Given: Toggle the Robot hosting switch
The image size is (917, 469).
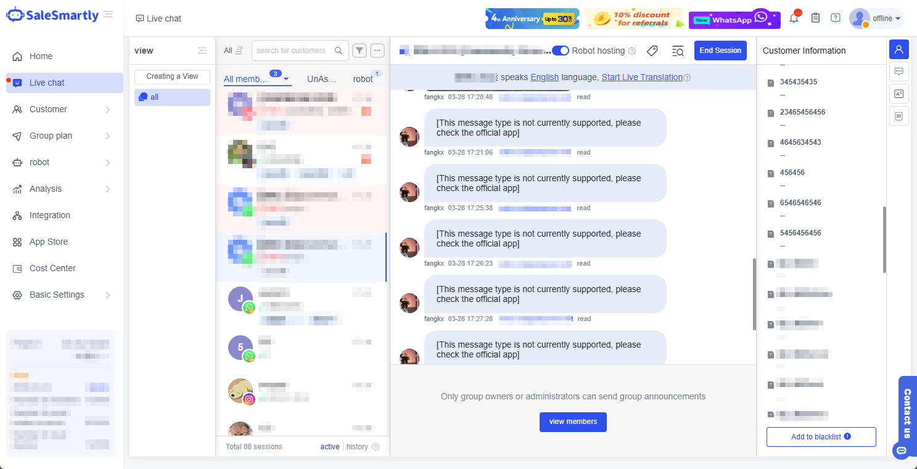Looking at the screenshot, I should tap(560, 51).
